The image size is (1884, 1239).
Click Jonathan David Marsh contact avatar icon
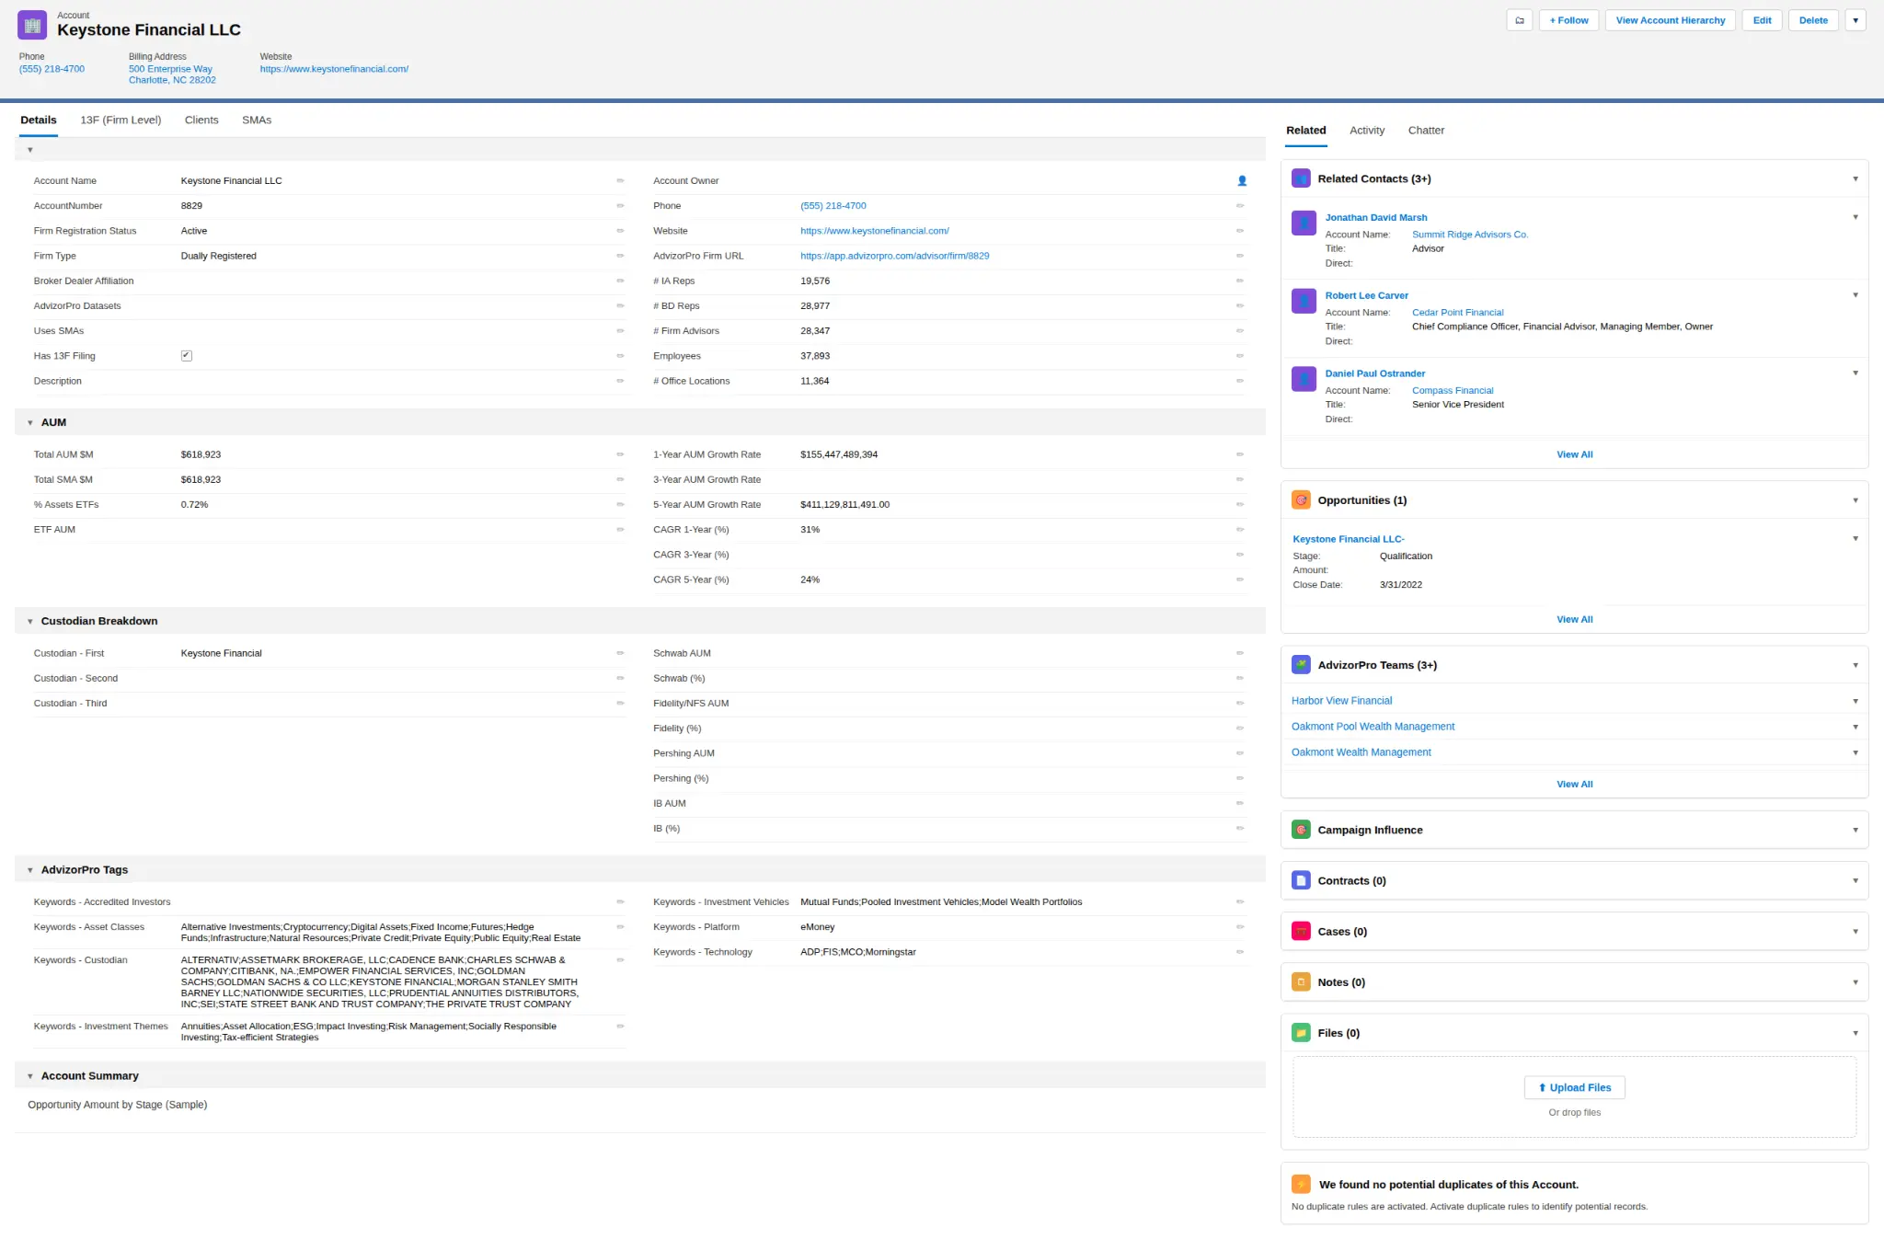pos(1304,223)
